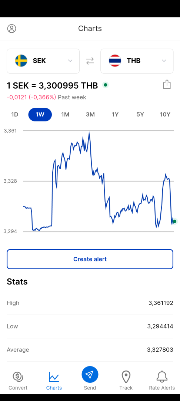Select the 1D time range
The width and height of the screenshot is (180, 401).
(x=15, y=115)
